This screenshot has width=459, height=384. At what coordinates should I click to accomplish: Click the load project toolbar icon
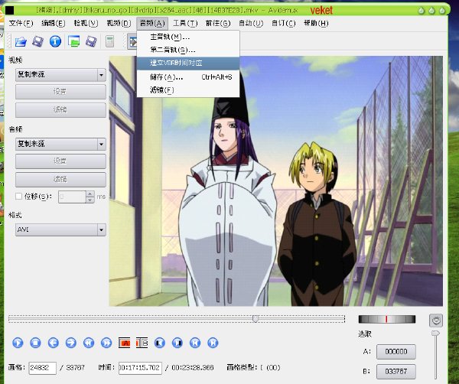pyautogui.click(x=73, y=41)
